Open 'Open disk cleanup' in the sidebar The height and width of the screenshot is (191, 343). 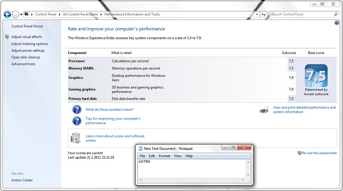25,57
